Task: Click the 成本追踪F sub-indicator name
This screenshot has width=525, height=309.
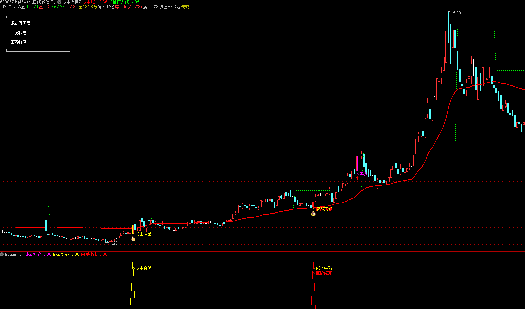Action: (14, 254)
